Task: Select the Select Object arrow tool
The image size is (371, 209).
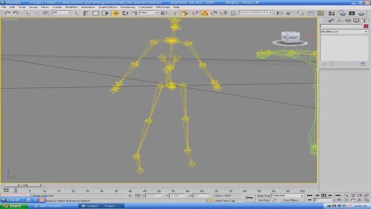Action: [x=77, y=13]
